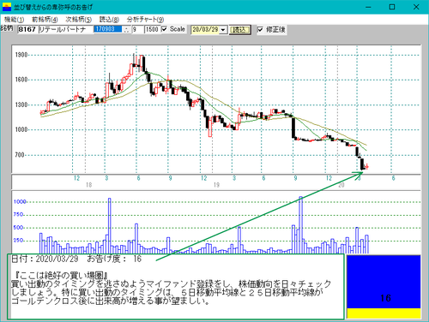Click the spinner beside the 170903 field

pyautogui.click(x=127, y=30)
